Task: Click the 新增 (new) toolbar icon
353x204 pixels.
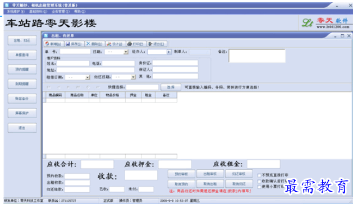Action: pos(54,44)
